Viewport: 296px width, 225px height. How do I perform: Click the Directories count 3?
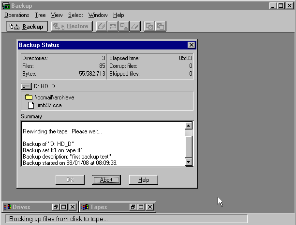click(x=104, y=58)
